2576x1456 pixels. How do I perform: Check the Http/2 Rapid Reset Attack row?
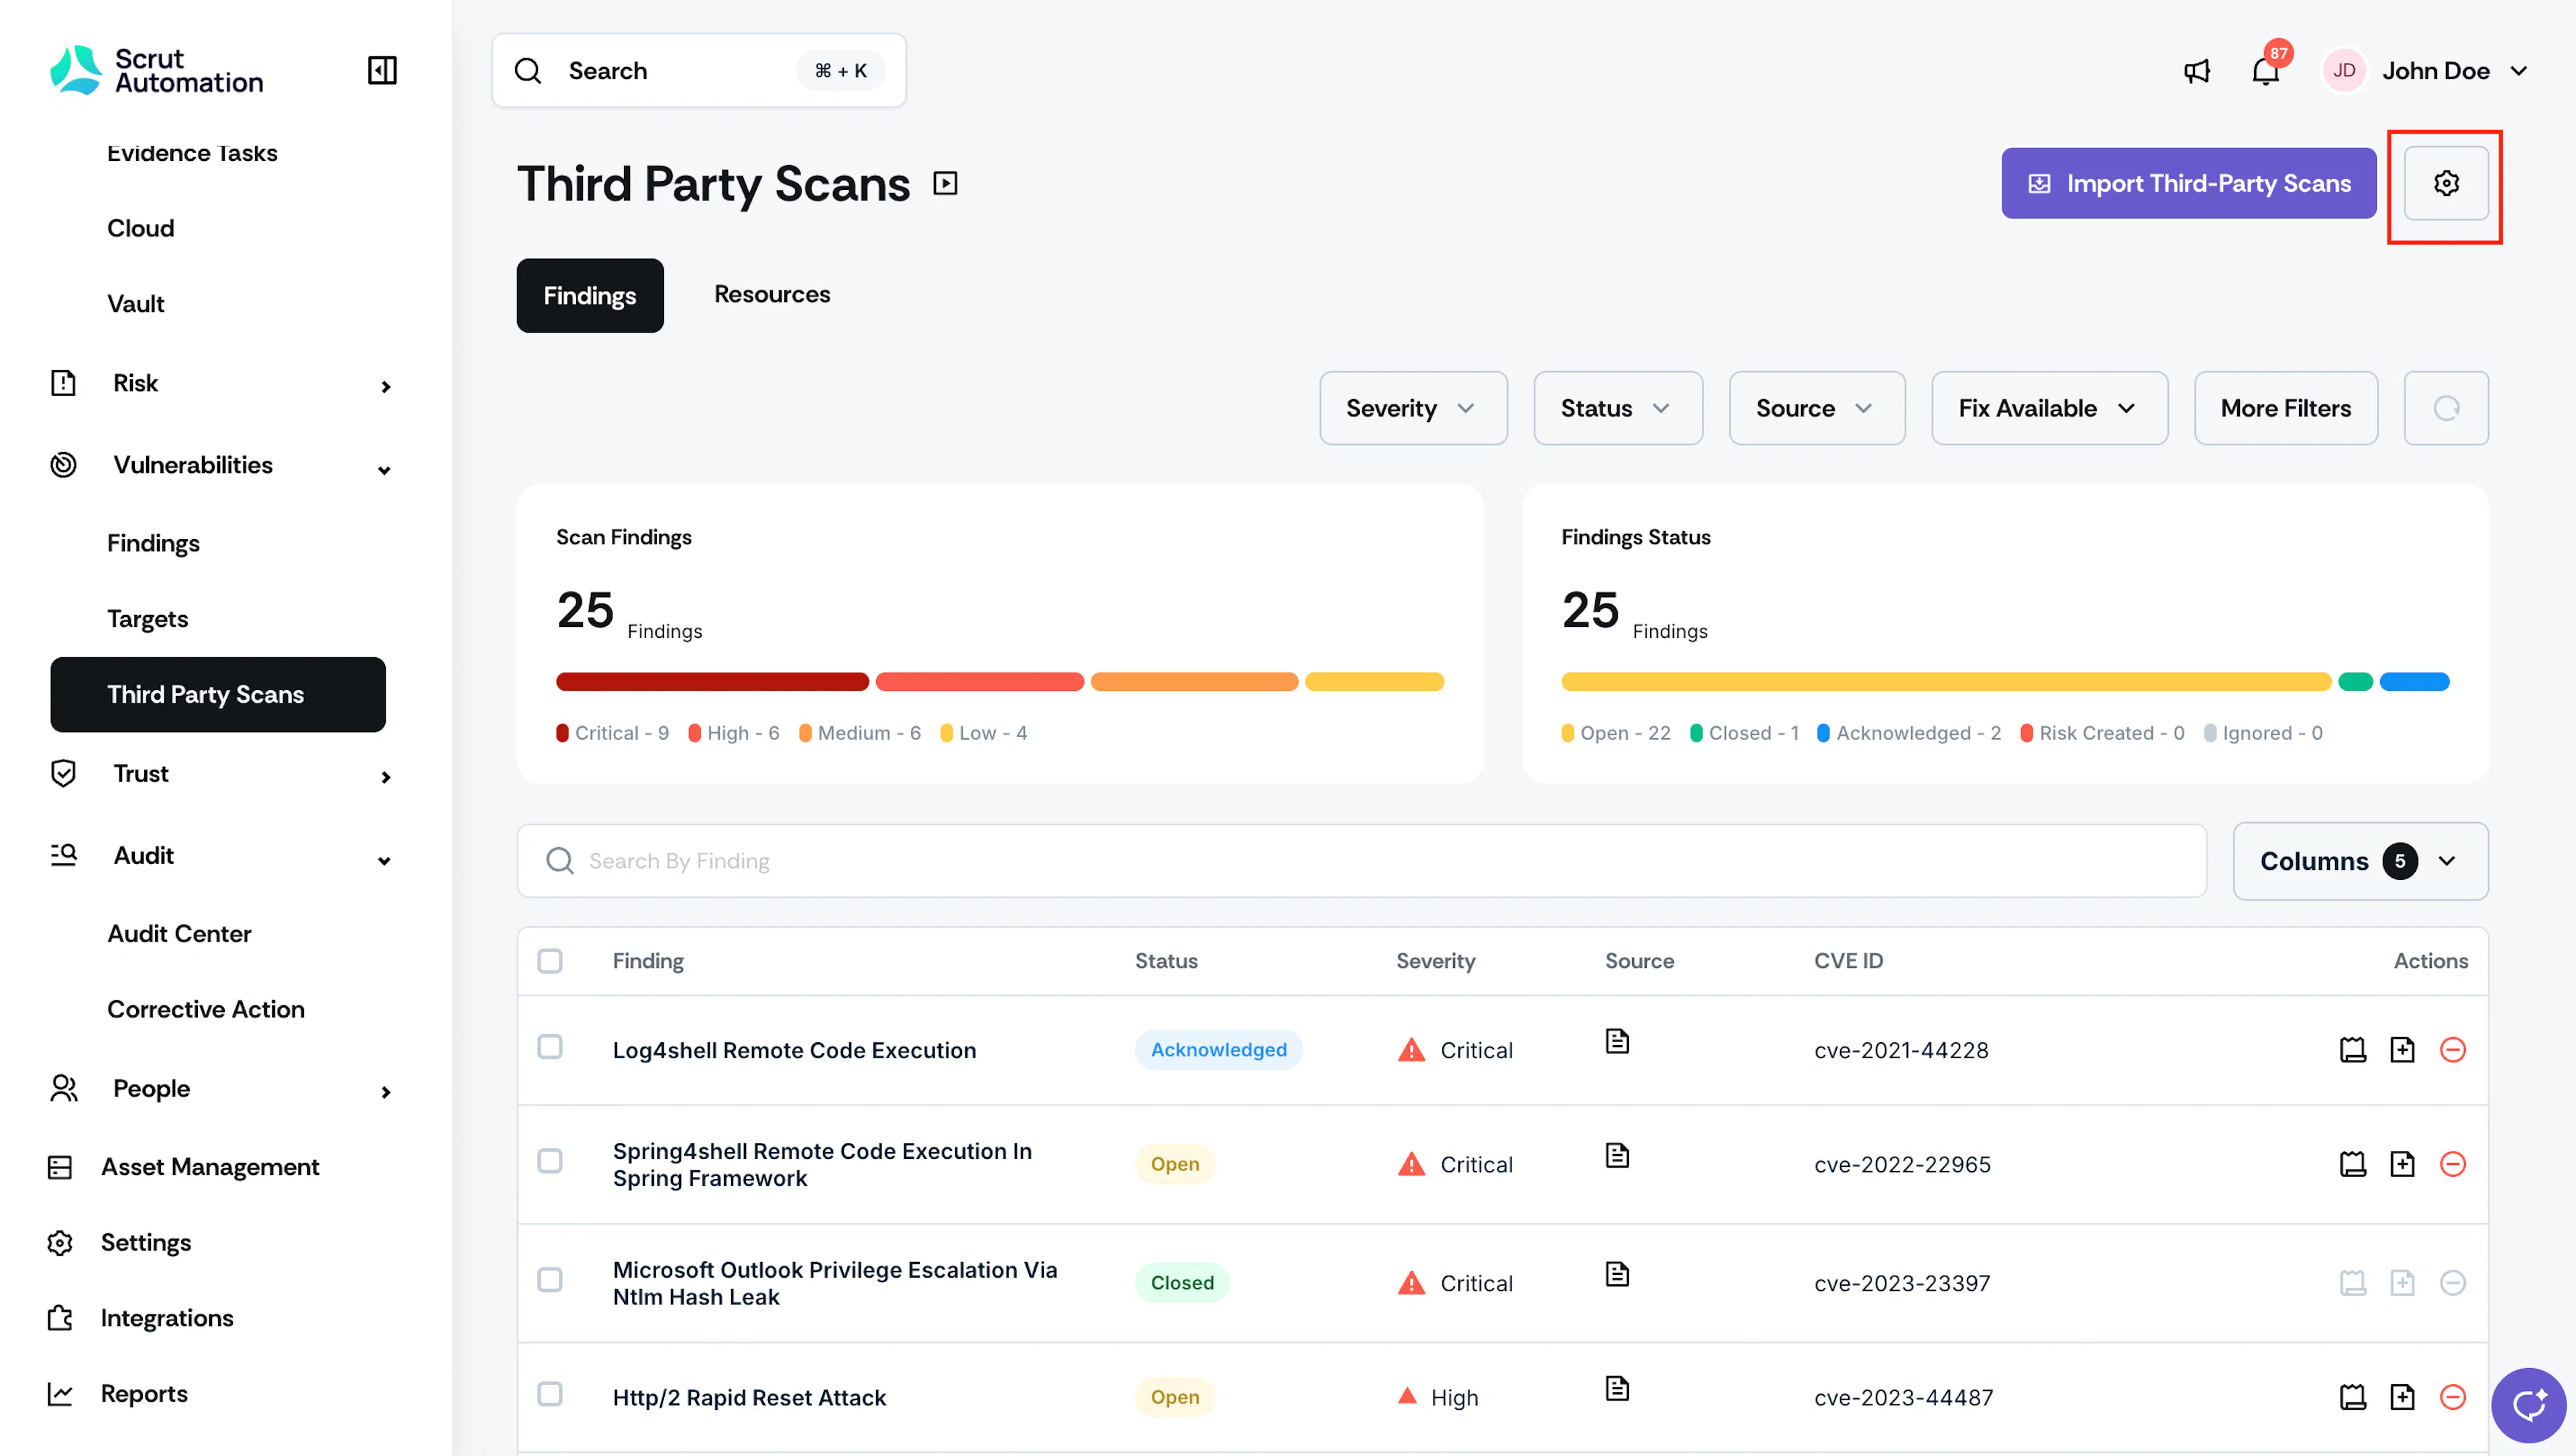click(x=550, y=1394)
